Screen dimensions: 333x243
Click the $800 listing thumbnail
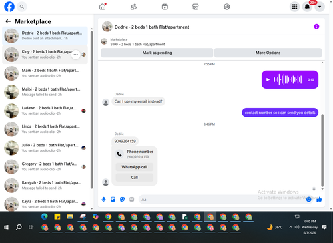(x=104, y=41)
